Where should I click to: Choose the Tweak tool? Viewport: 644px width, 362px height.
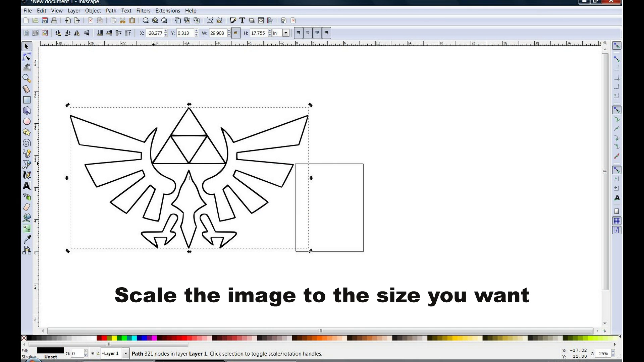(26, 67)
